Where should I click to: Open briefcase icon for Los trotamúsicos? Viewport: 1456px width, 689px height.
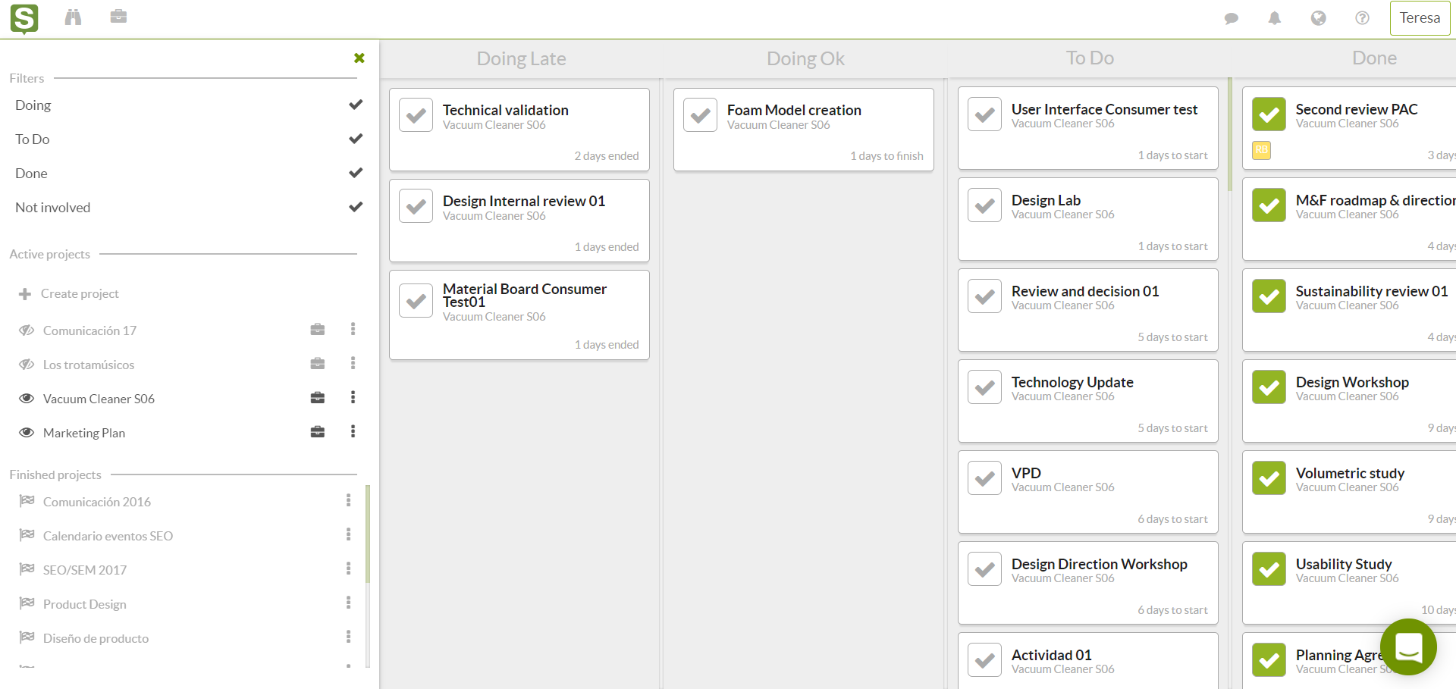point(318,364)
